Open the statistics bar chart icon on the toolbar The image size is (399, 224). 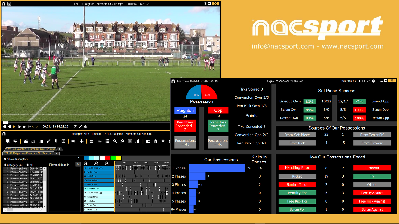tap(137, 141)
